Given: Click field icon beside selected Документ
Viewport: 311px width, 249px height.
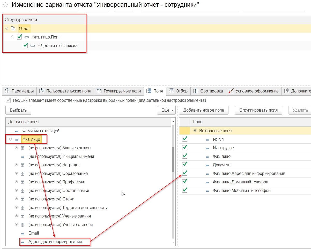Looking at the screenshot, I should [x=207, y=165].
